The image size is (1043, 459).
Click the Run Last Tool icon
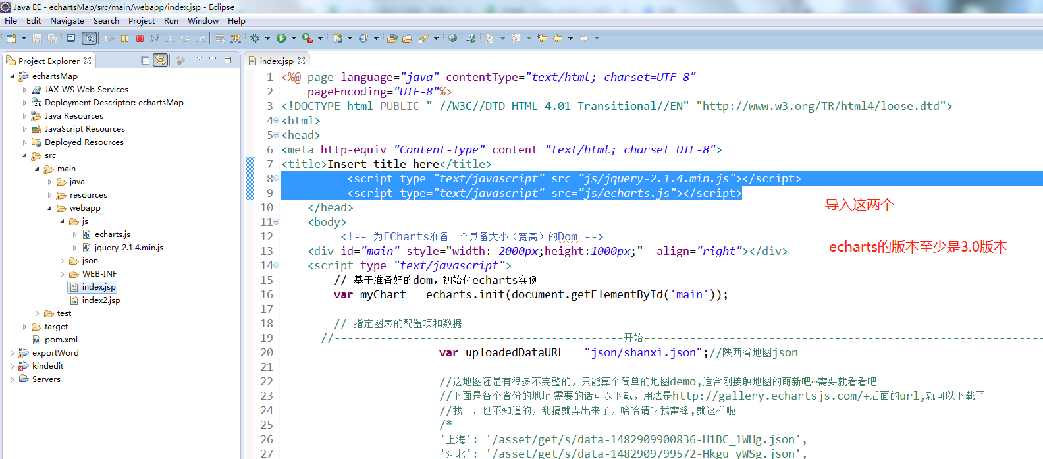click(x=308, y=38)
